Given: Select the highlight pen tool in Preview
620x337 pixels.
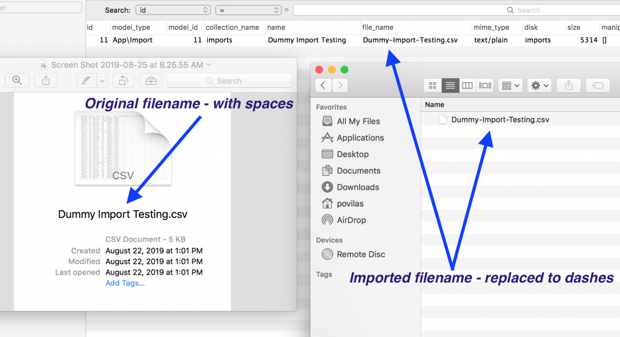Looking at the screenshot, I should point(87,81).
